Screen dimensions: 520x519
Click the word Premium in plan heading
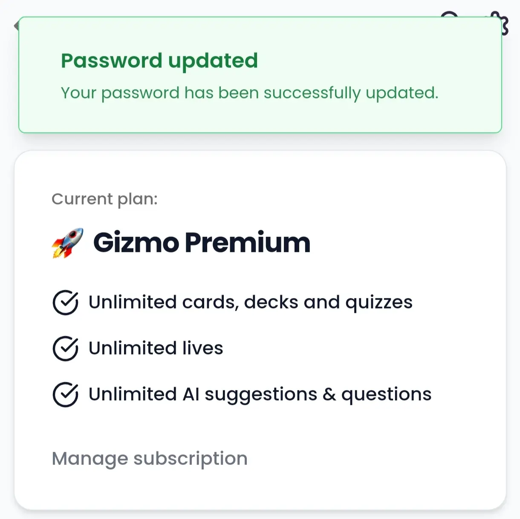pyautogui.click(x=248, y=243)
